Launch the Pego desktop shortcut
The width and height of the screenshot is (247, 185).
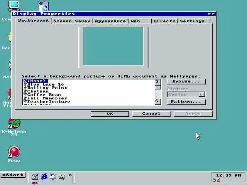click(14, 154)
